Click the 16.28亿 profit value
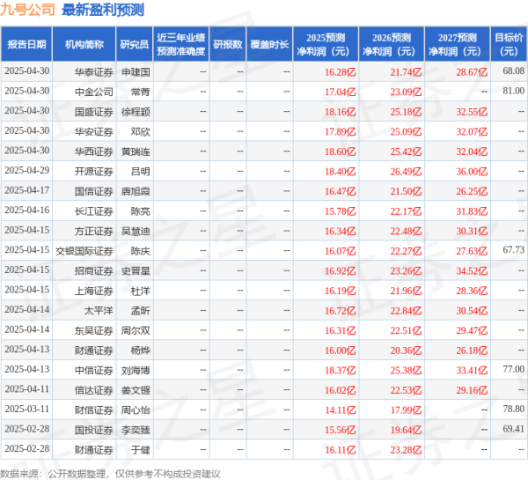 pyautogui.click(x=340, y=72)
